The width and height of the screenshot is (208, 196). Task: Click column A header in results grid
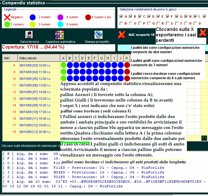pyautogui.click(x=63, y=58)
